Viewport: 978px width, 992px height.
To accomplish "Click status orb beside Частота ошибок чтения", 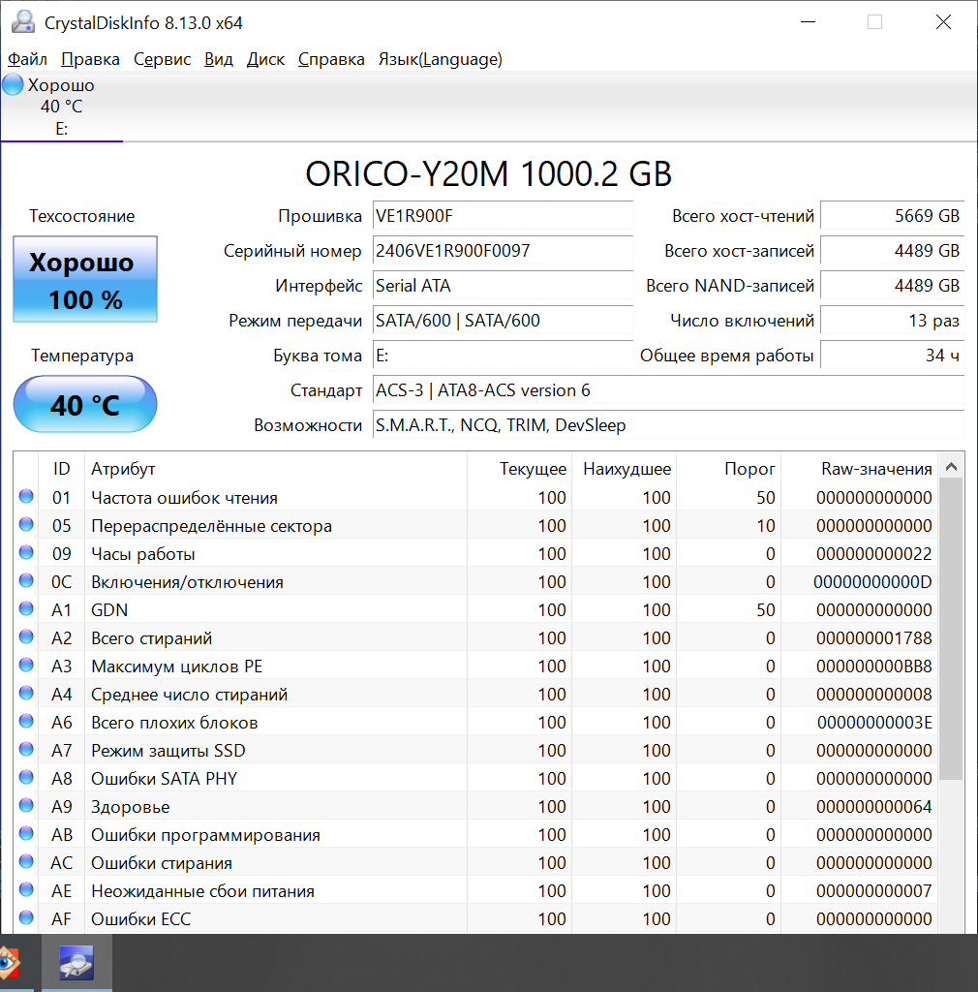I will pos(26,498).
